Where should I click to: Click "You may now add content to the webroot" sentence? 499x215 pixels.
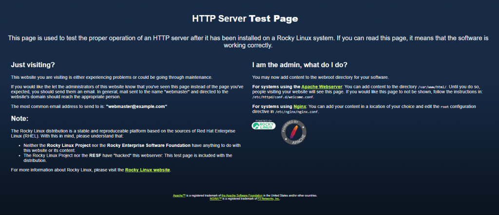[321, 77]
